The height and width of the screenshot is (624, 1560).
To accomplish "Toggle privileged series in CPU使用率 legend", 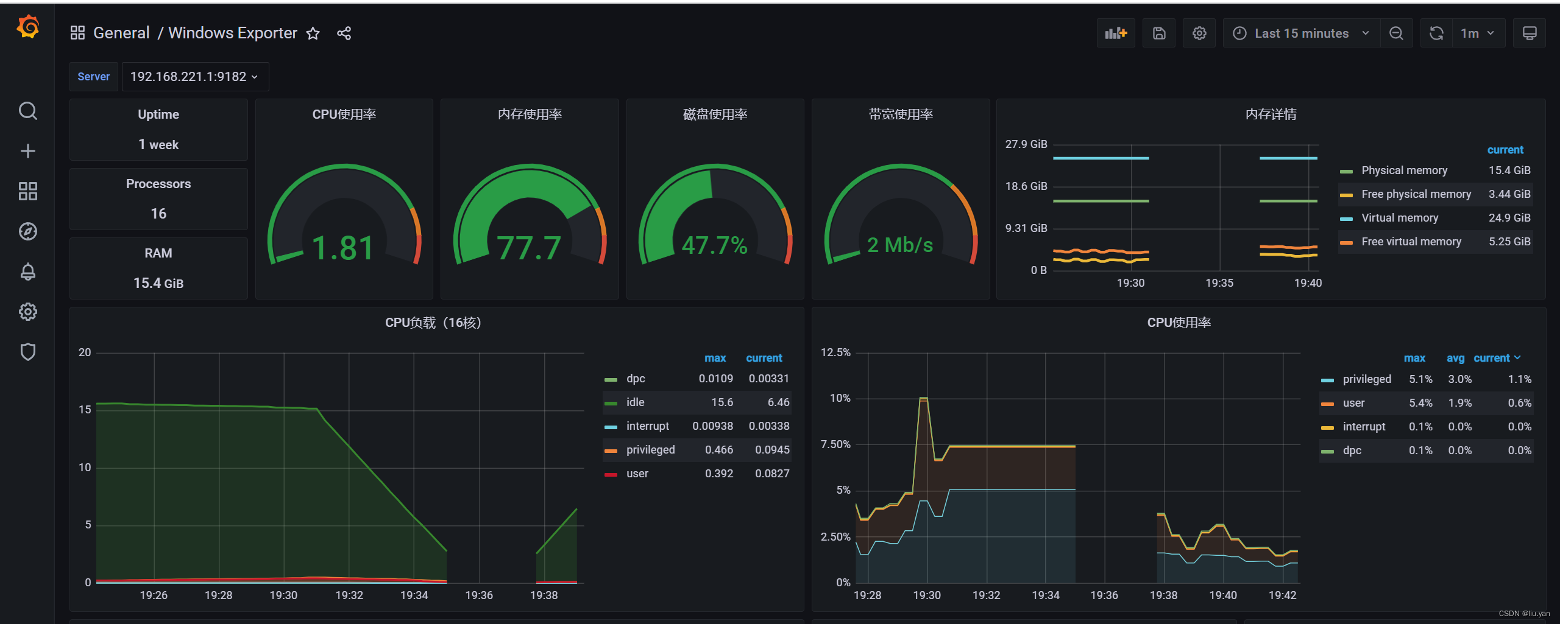I will [1367, 379].
